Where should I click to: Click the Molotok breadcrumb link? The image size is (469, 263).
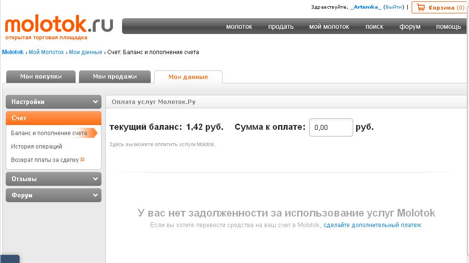(x=13, y=52)
